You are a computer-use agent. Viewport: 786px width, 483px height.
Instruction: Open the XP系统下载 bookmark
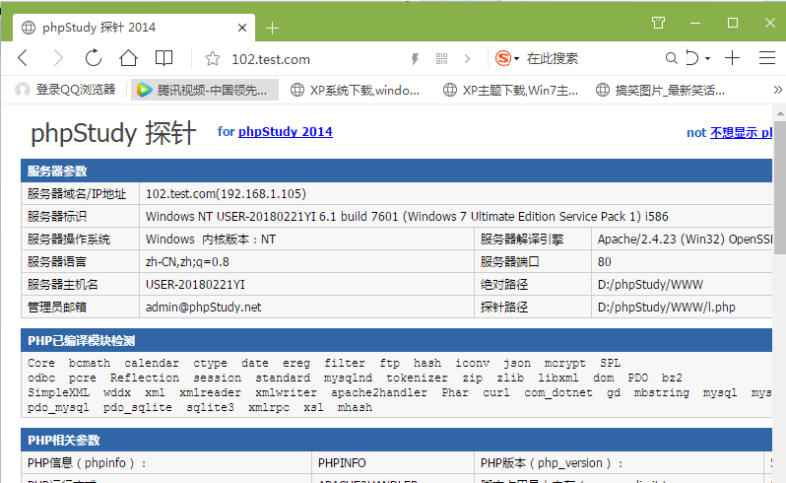[356, 91]
